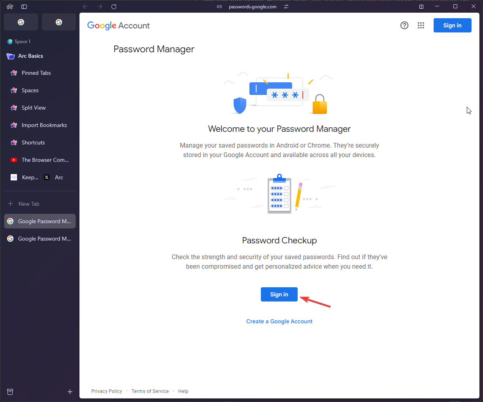Open the Create a Google Account link
This screenshot has height=402, width=483.
[x=279, y=321]
